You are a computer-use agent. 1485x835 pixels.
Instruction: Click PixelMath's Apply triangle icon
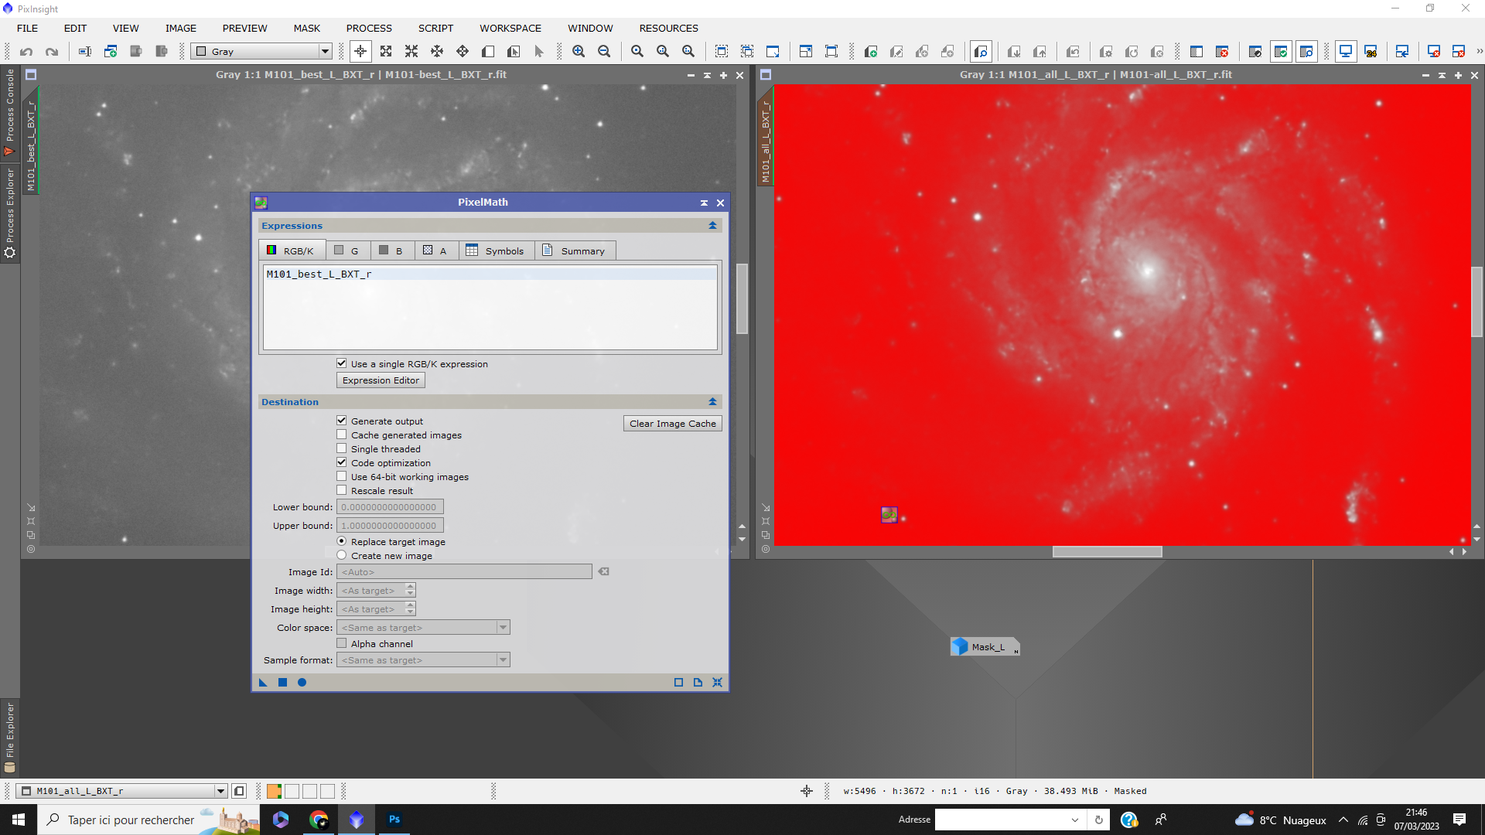point(263,683)
